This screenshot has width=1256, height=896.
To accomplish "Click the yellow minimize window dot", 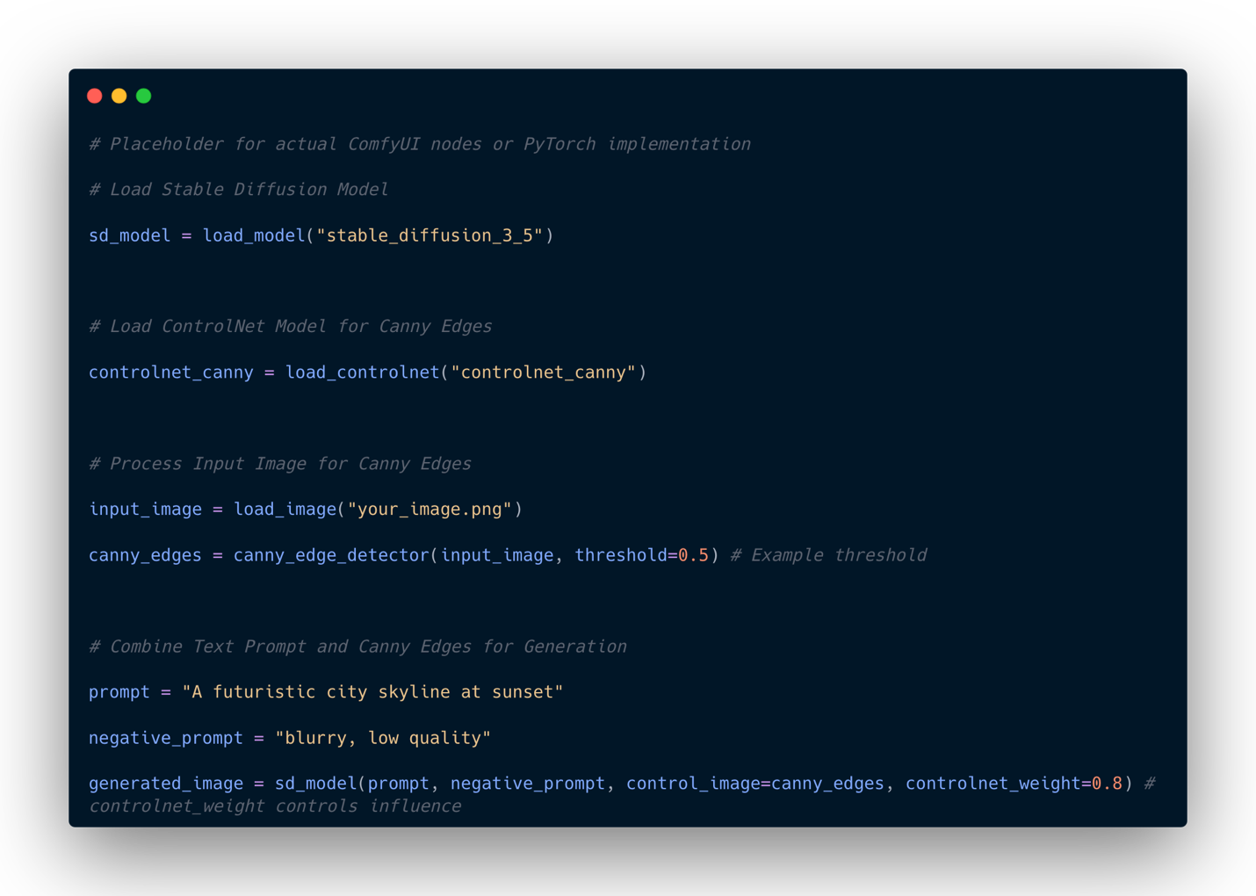I will tap(119, 96).
